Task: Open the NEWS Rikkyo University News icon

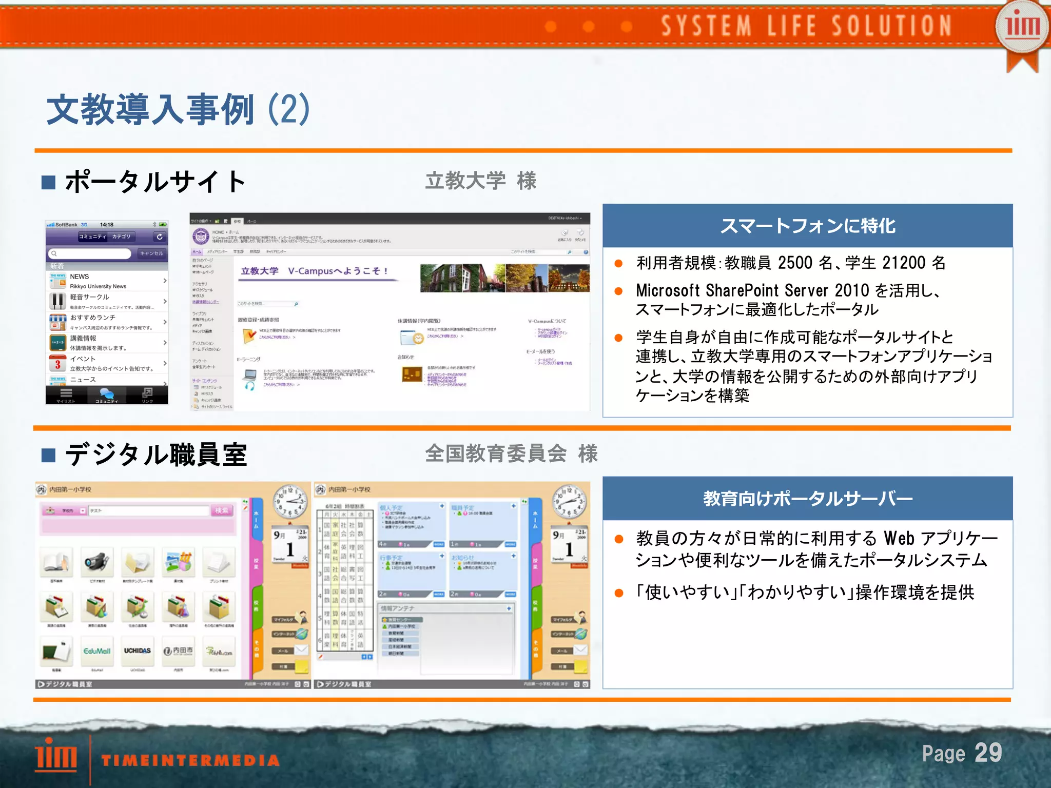Action: (58, 280)
